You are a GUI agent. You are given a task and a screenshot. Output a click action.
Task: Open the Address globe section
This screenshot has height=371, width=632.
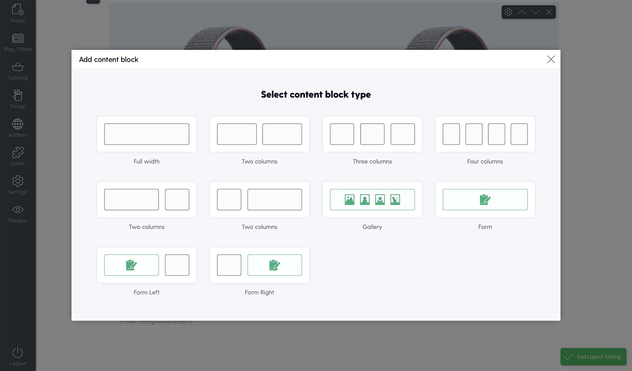pos(18,128)
